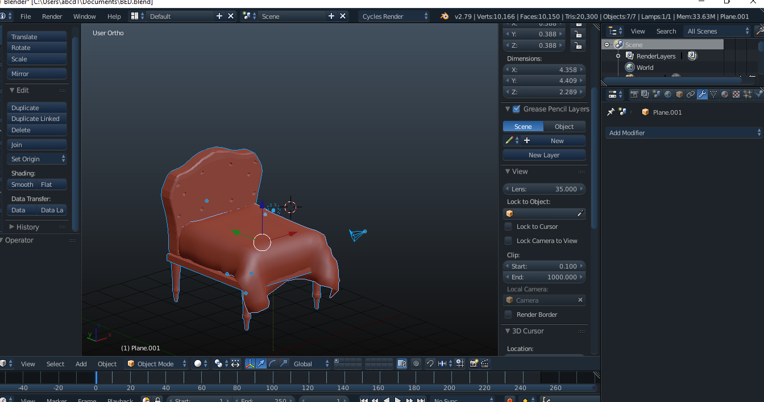Select the Particles sparkles icon
This screenshot has width=764, height=402.
[748, 94]
